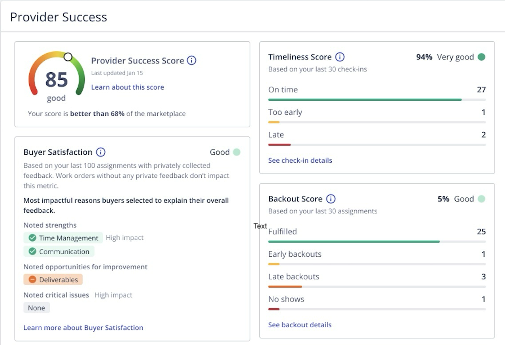
Task: Click the Fulfilled count 25
Action: tap(481, 231)
